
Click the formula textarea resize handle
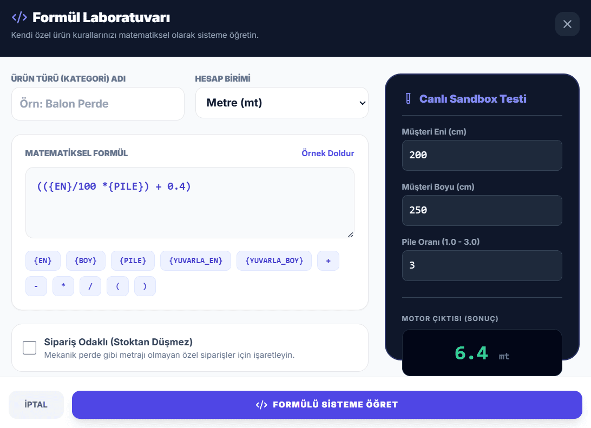pyautogui.click(x=351, y=235)
